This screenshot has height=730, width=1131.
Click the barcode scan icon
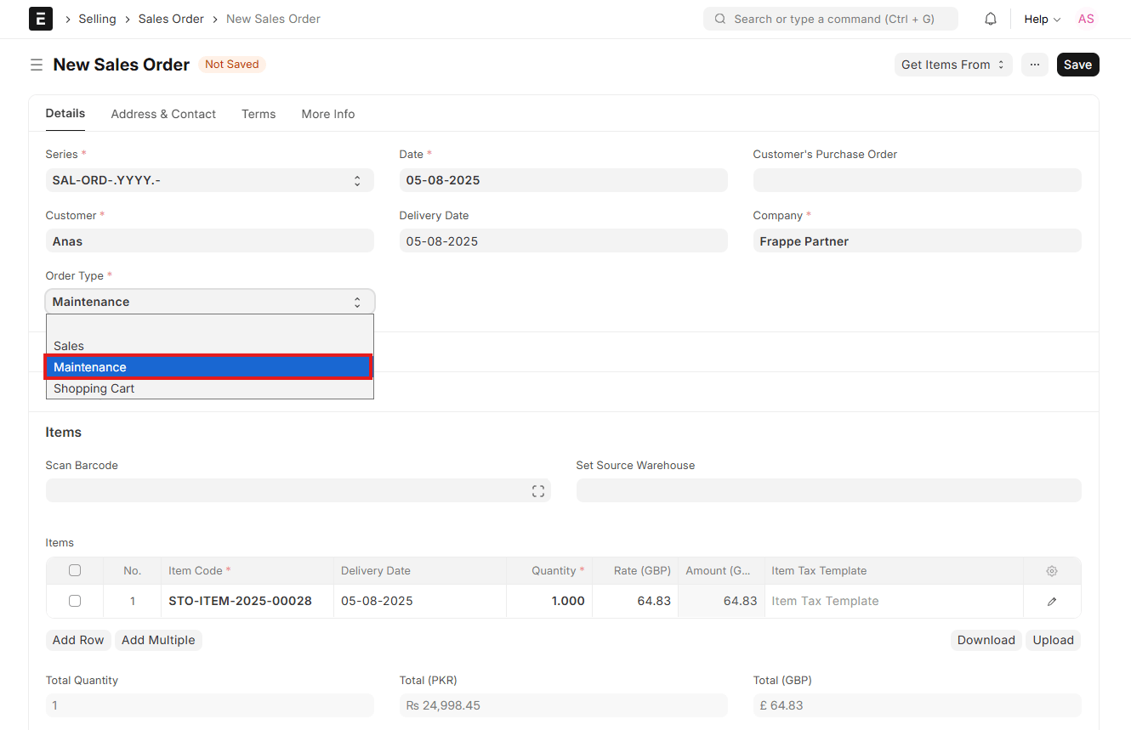coord(538,491)
